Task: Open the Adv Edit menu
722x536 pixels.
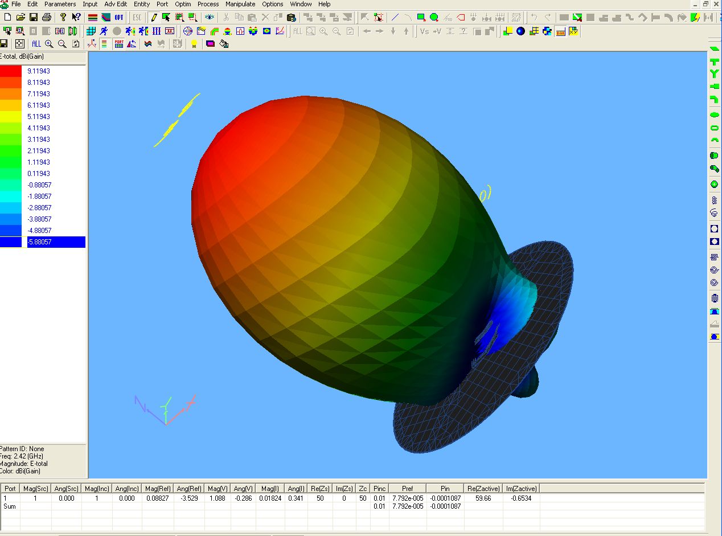Action: 116,4
